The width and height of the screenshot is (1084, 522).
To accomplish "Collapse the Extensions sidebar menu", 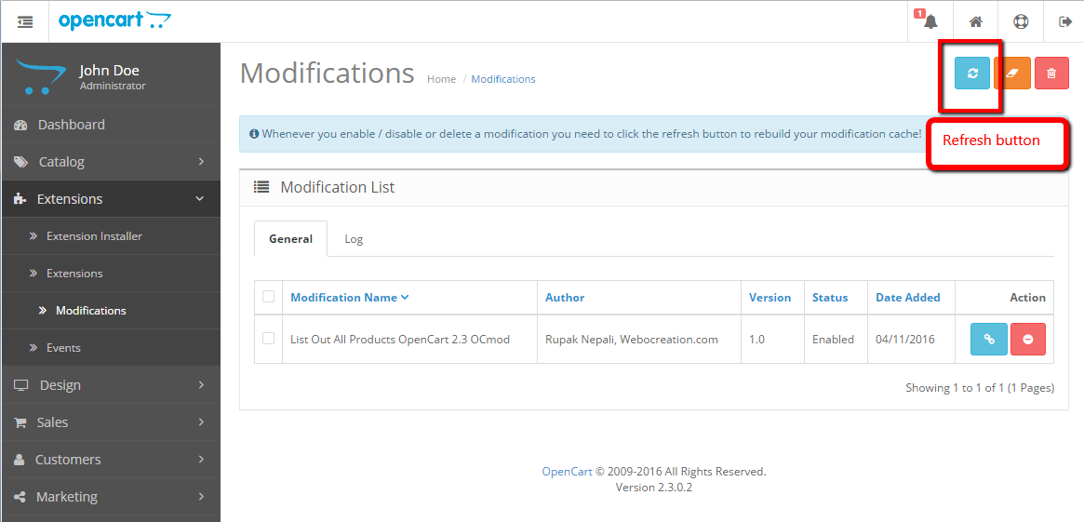I will pyautogui.click(x=110, y=199).
